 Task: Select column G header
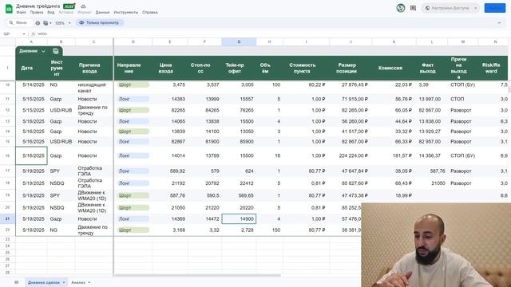pyautogui.click(x=239, y=41)
